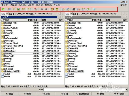Click the Pack files toolbar icon
The image size is (129, 96).
click(52, 9)
